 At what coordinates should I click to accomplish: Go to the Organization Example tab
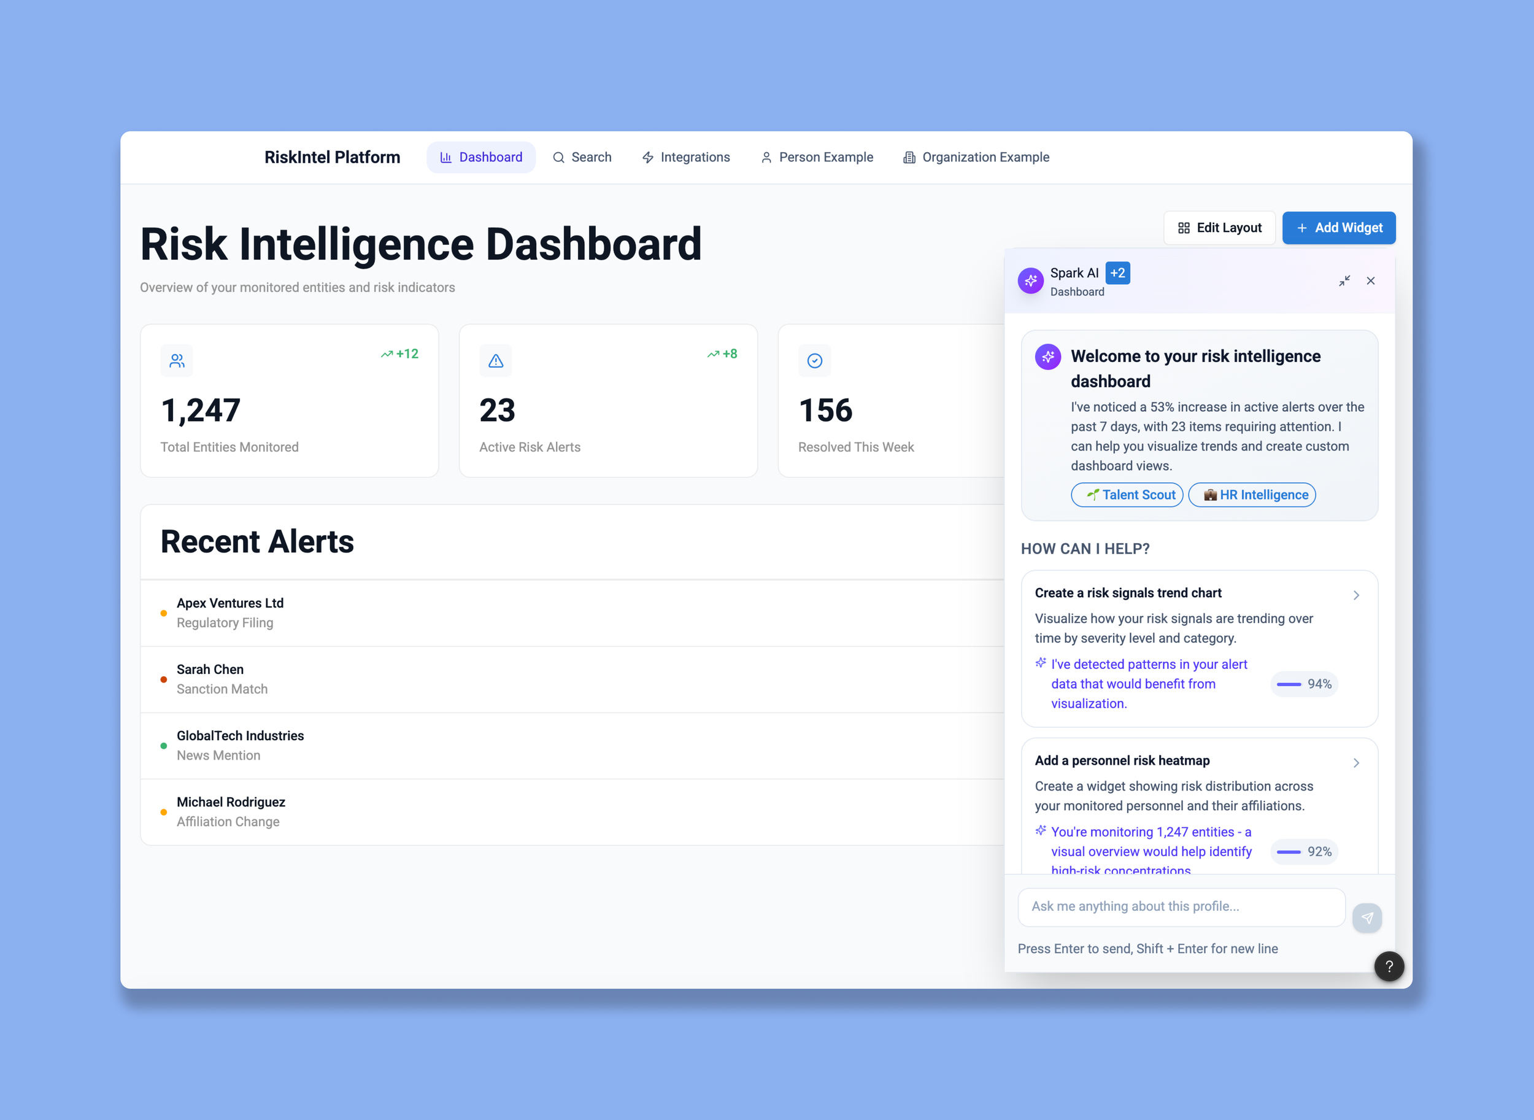tap(976, 157)
